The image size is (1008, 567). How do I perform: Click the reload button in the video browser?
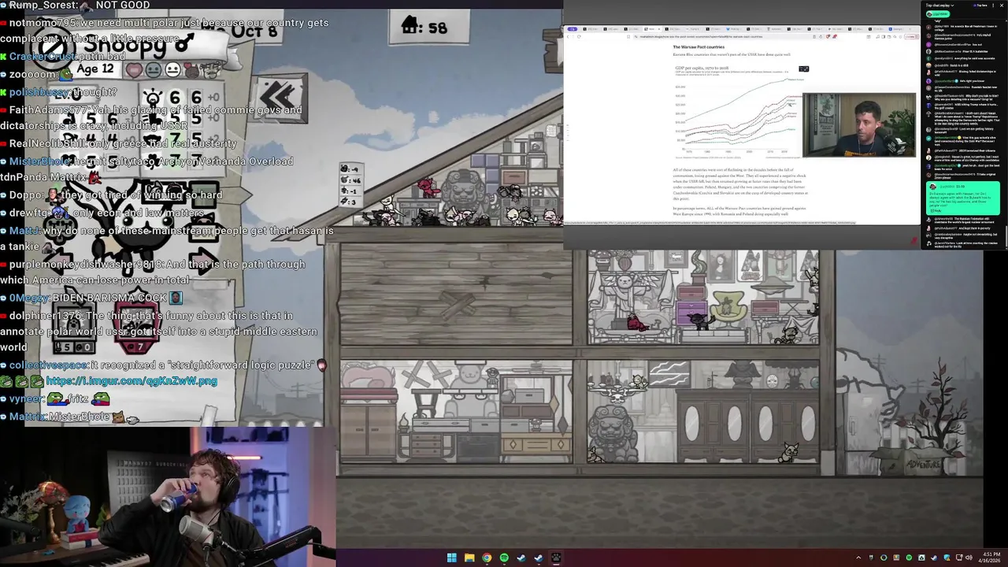click(580, 36)
